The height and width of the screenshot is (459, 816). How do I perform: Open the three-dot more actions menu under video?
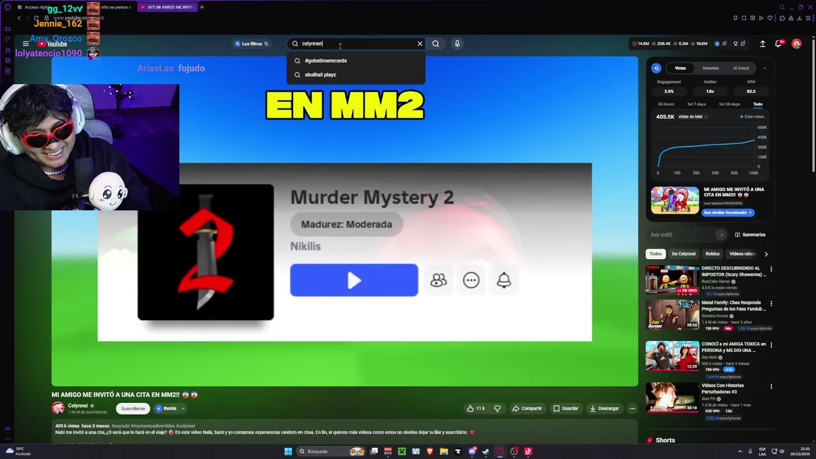click(x=632, y=409)
